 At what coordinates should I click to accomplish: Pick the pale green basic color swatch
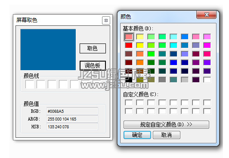[151, 37]
